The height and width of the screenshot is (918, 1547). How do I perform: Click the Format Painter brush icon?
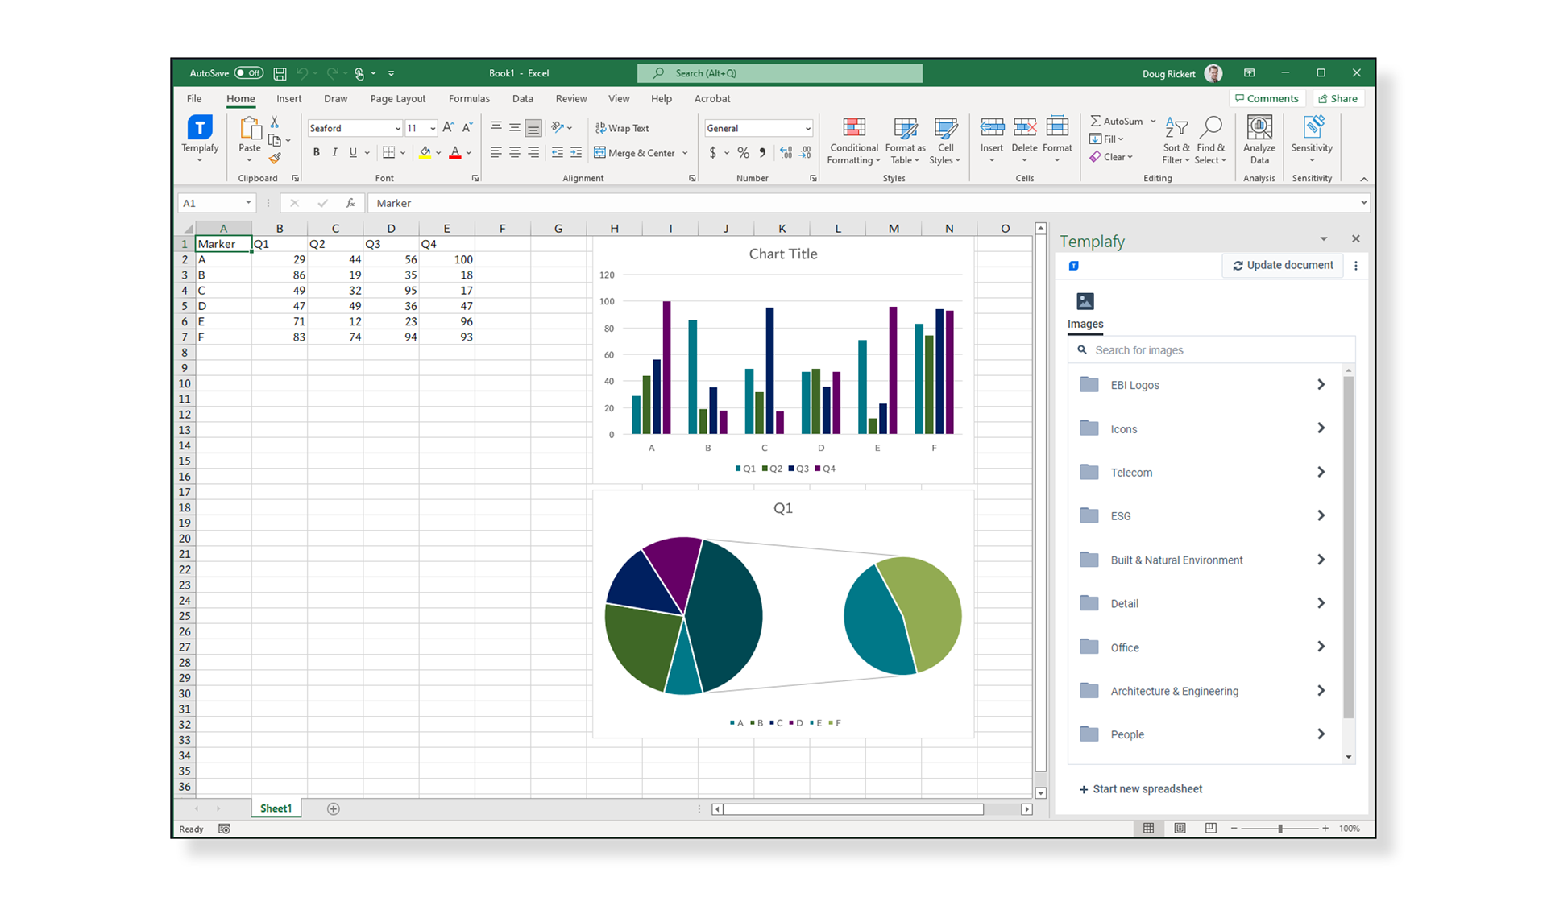[x=275, y=159]
